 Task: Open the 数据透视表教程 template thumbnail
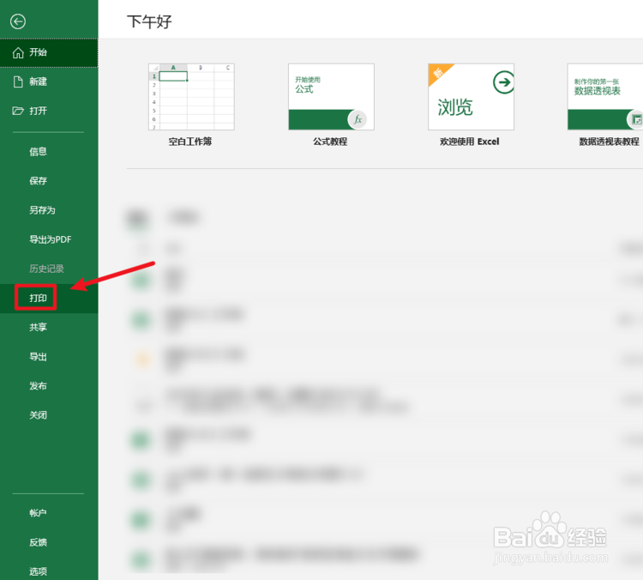tap(605, 97)
